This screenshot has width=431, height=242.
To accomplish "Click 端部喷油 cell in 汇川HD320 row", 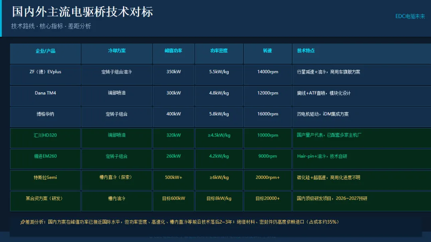I will [x=117, y=138].
